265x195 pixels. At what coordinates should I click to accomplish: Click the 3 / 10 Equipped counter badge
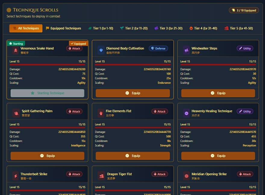click(x=244, y=10)
